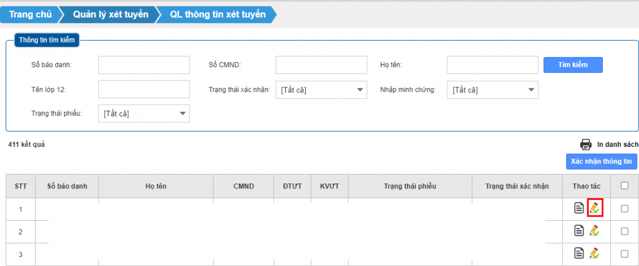This screenshot has width=639, height=266.
Task: Expand the Trạng thái phiếu dropdown
Action: pyautogui.click(x=144, y=113)
